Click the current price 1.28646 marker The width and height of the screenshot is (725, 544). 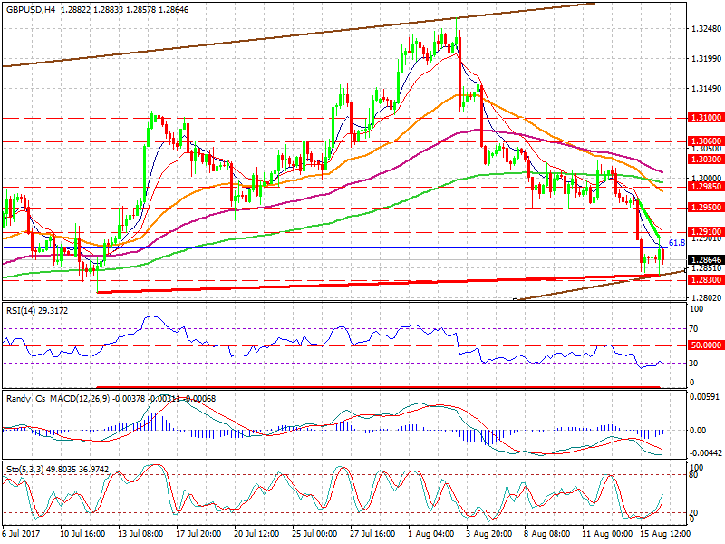(x=705, y=260)
